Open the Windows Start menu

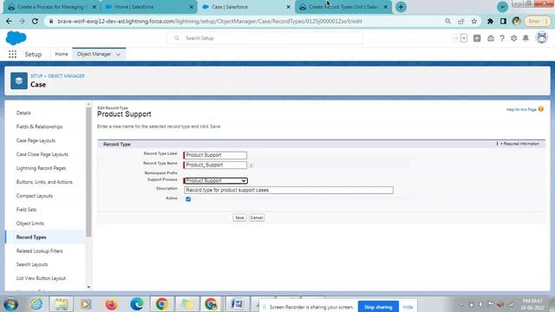tap(10, 304)
